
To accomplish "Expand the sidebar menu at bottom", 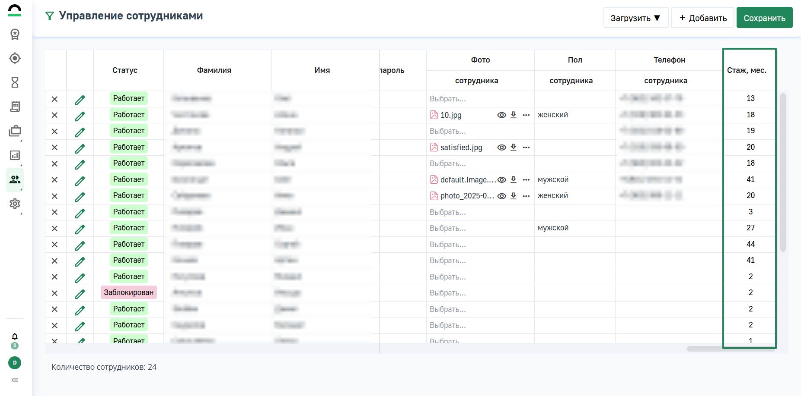I will [15, 380].
